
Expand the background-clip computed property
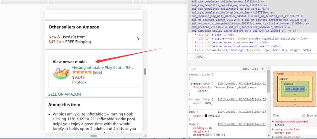273,129
